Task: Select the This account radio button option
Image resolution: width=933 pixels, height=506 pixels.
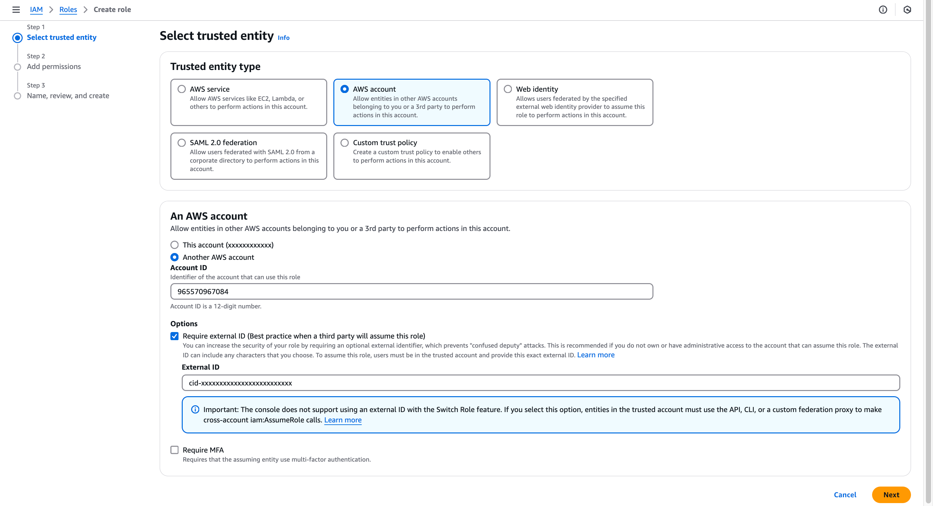Action: tap(174, 244)
